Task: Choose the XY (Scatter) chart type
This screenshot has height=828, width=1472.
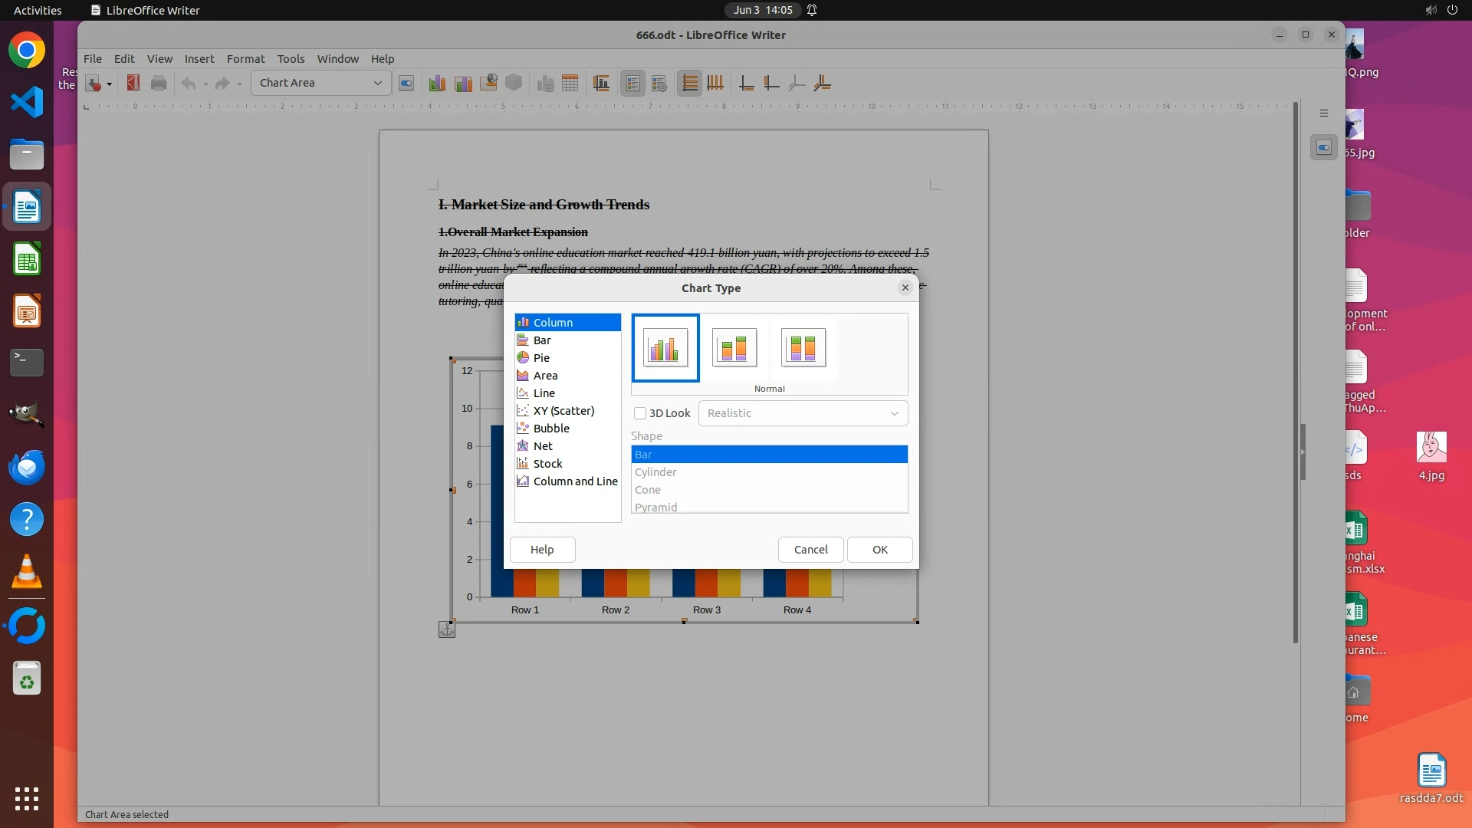Action: (x=563, y=411)
